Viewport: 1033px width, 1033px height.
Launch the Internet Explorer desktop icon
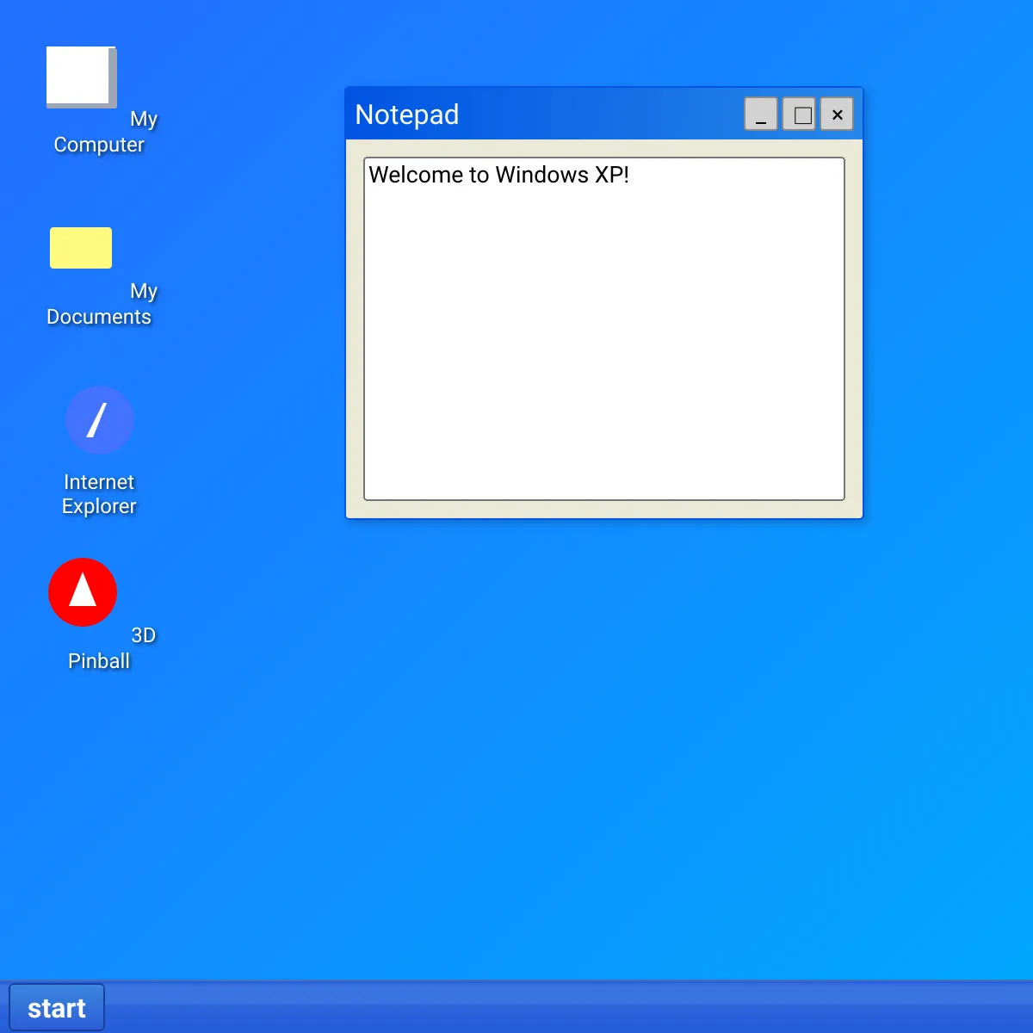coord(100,420)
